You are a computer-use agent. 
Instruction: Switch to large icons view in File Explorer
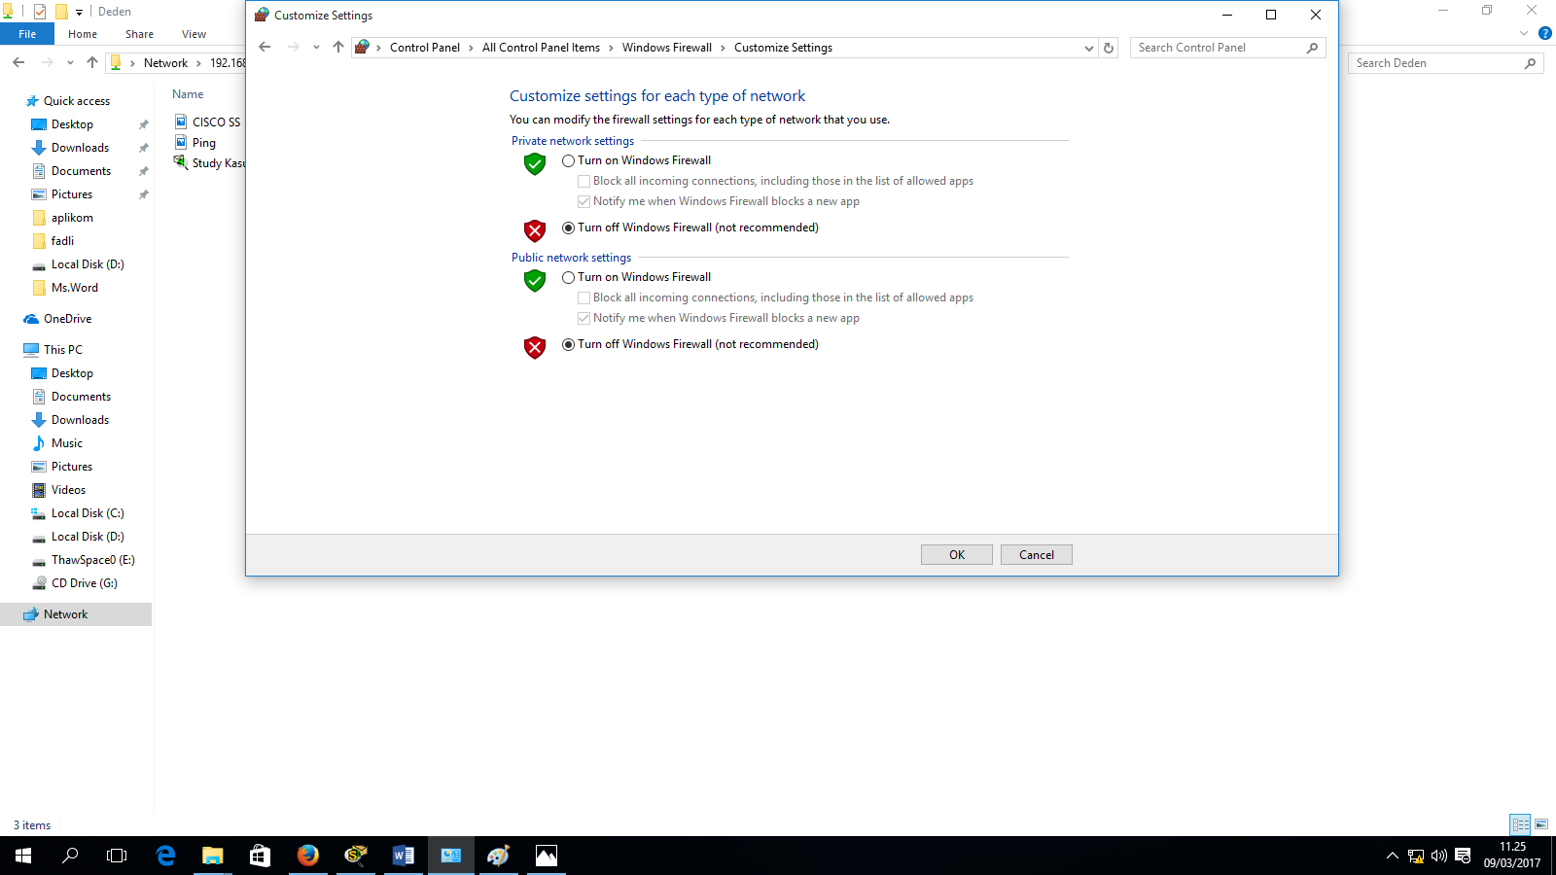[x=1541, y=824]
